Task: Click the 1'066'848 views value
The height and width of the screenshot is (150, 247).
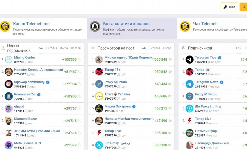Action: [x=160, y=59]
